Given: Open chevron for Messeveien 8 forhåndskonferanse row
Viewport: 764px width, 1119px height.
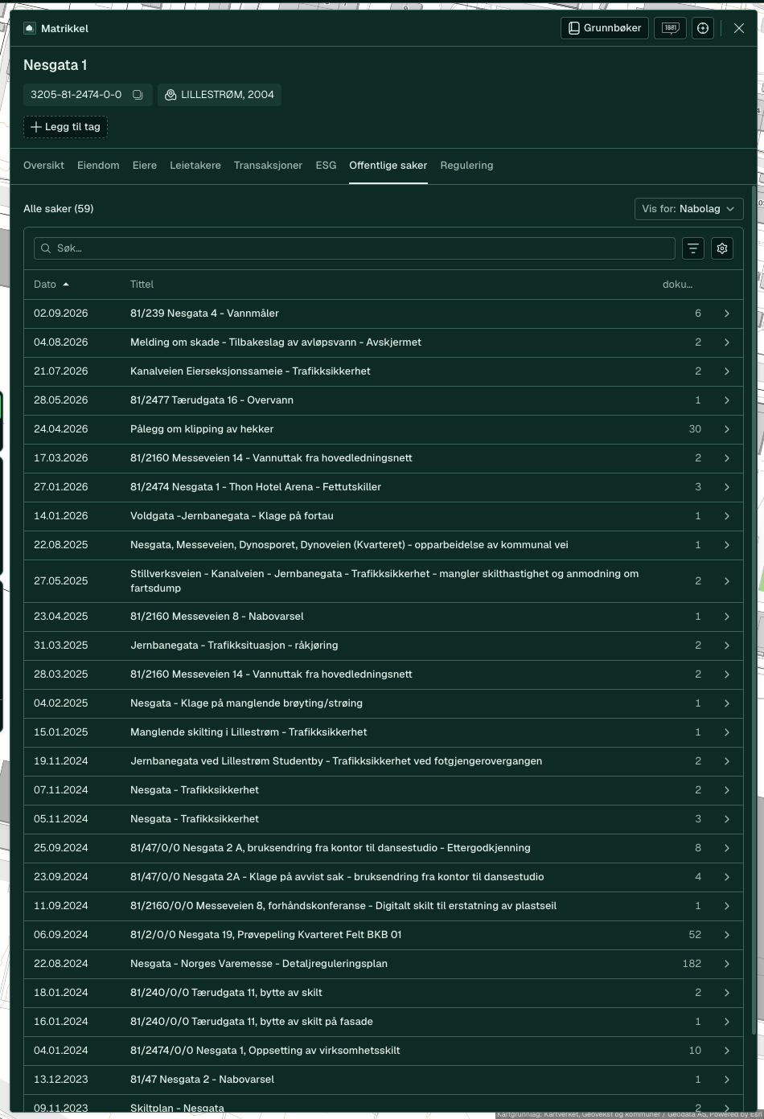Looking at the screenshot, I should 726,906.
